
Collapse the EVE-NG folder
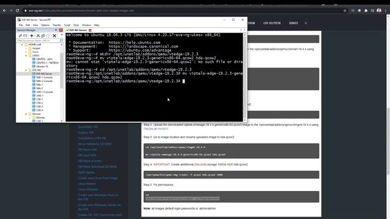click(26, 71)
